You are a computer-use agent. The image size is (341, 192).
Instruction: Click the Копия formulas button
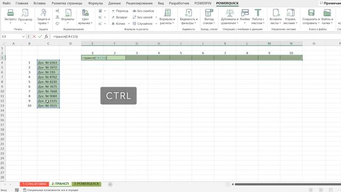tap(118, 23)
